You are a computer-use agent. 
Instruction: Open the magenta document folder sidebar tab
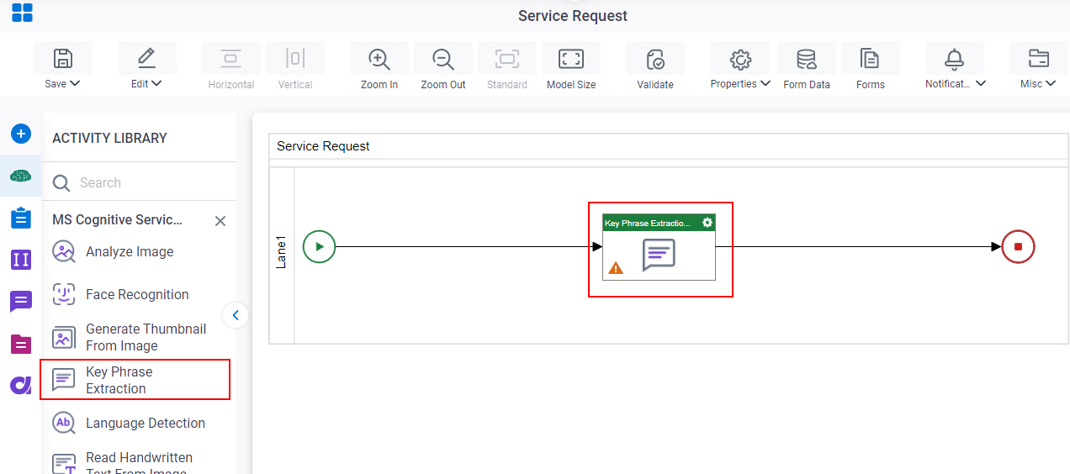tap(21, 343)
